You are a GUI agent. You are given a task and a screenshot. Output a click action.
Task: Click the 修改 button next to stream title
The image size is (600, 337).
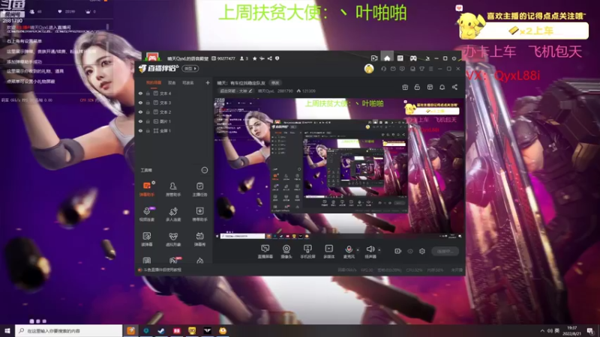(275, 82)
